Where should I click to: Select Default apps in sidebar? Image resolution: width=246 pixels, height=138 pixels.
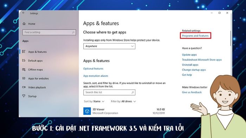coord(35,61)
